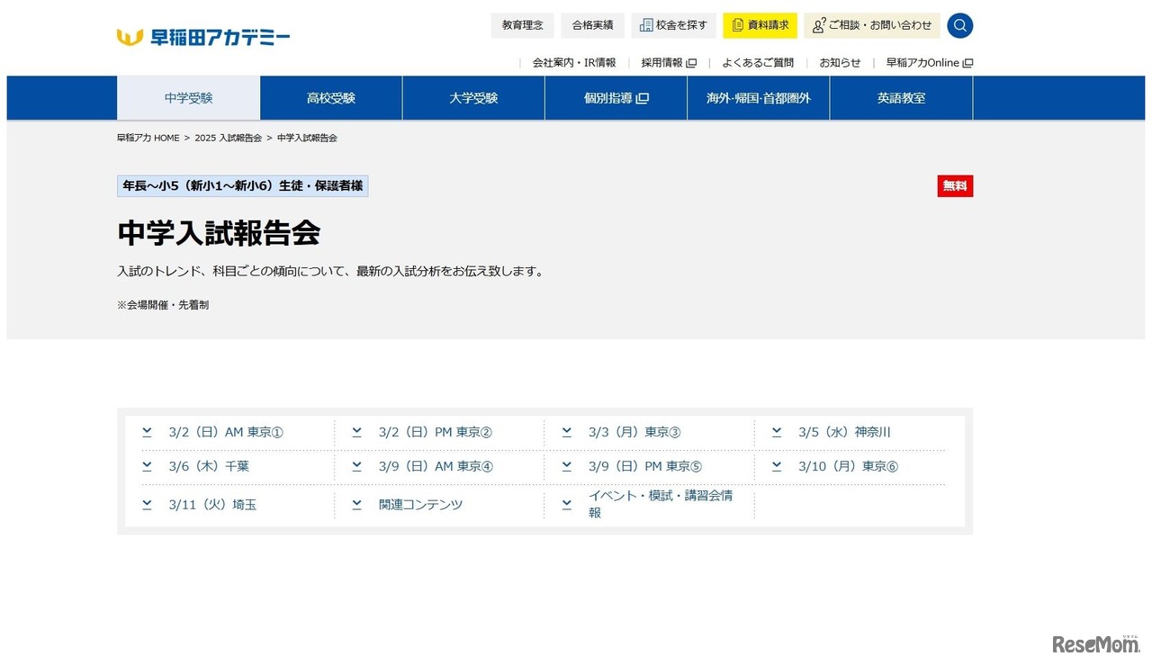Go to 3/9（日）PM 東京⑤ section
This screenshot has height=665, width=1152.
coord(644,466)
